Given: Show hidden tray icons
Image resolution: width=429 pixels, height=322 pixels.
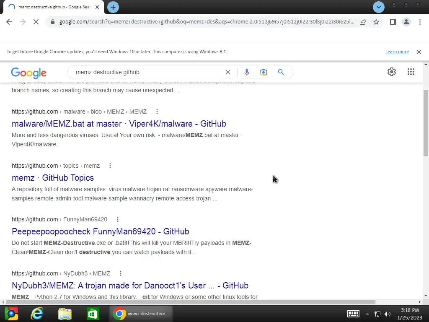Looking at the screenshot, I should (x=367, y=314).
